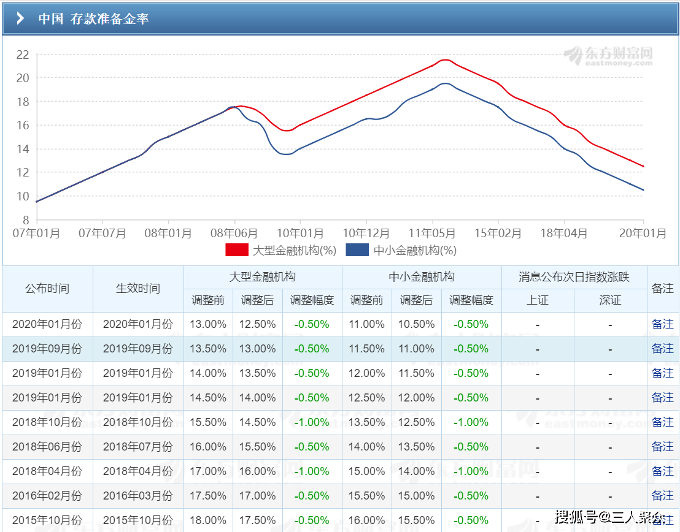Image resolution: width=680 pixels, height=532 pixels.
Task: Toggle the blue 中小金融机构(%) legend swatch
Action: pyautogui.click(x=357, y=250)
